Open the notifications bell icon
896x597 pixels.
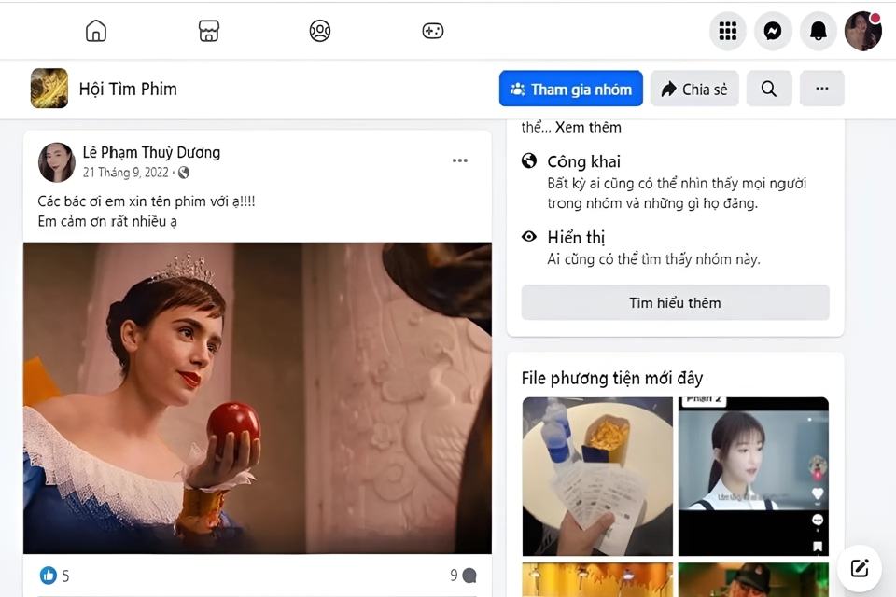coord(819,30)
